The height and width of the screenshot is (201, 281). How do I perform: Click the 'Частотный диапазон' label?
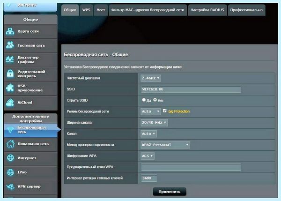point(83,78)
